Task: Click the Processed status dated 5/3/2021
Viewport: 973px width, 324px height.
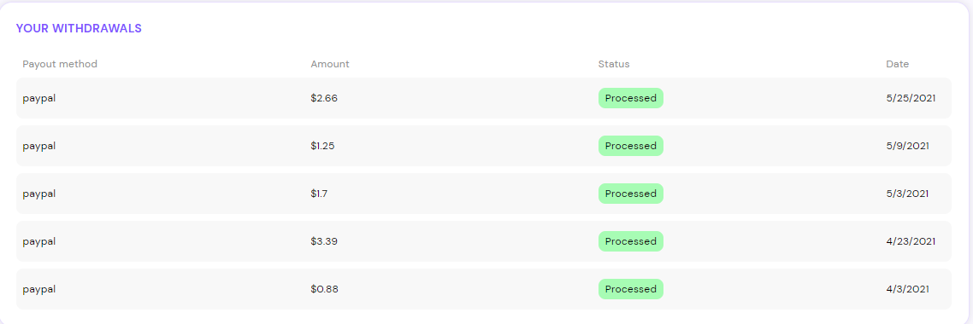Action: 630,194
